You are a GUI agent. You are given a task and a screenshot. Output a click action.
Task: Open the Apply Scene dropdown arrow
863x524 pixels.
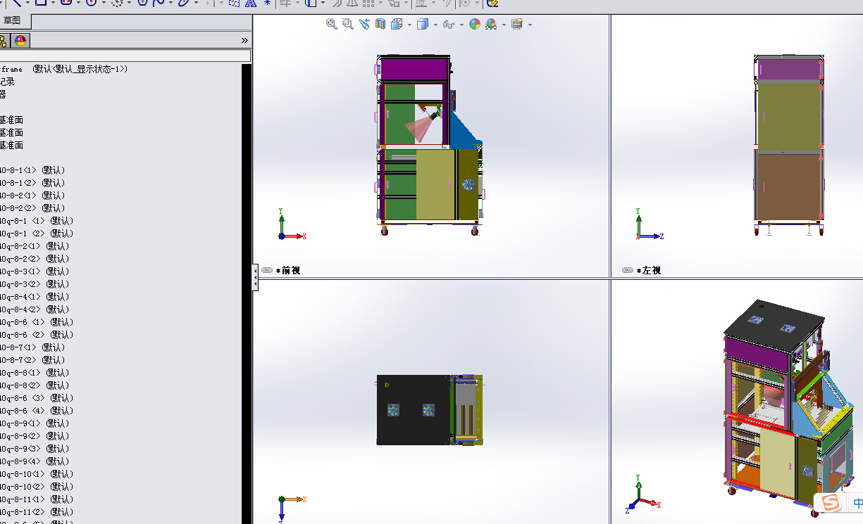[504, 25]
